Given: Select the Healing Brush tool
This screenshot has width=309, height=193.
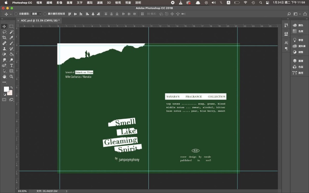Looking at the screenshot, I should (x=4, y=43).
